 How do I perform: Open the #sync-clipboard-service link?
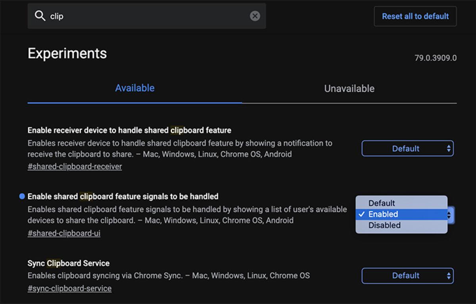[x=69, y=288]
